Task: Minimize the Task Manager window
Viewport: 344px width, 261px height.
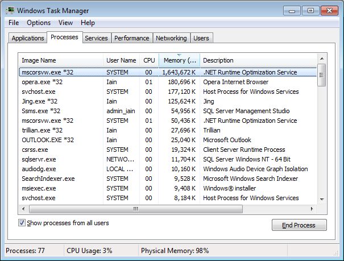Action: (x=292, y=11)
